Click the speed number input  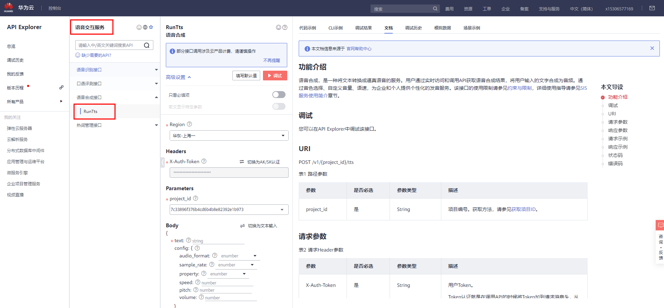pyautogui.click(x=227, y=283)
